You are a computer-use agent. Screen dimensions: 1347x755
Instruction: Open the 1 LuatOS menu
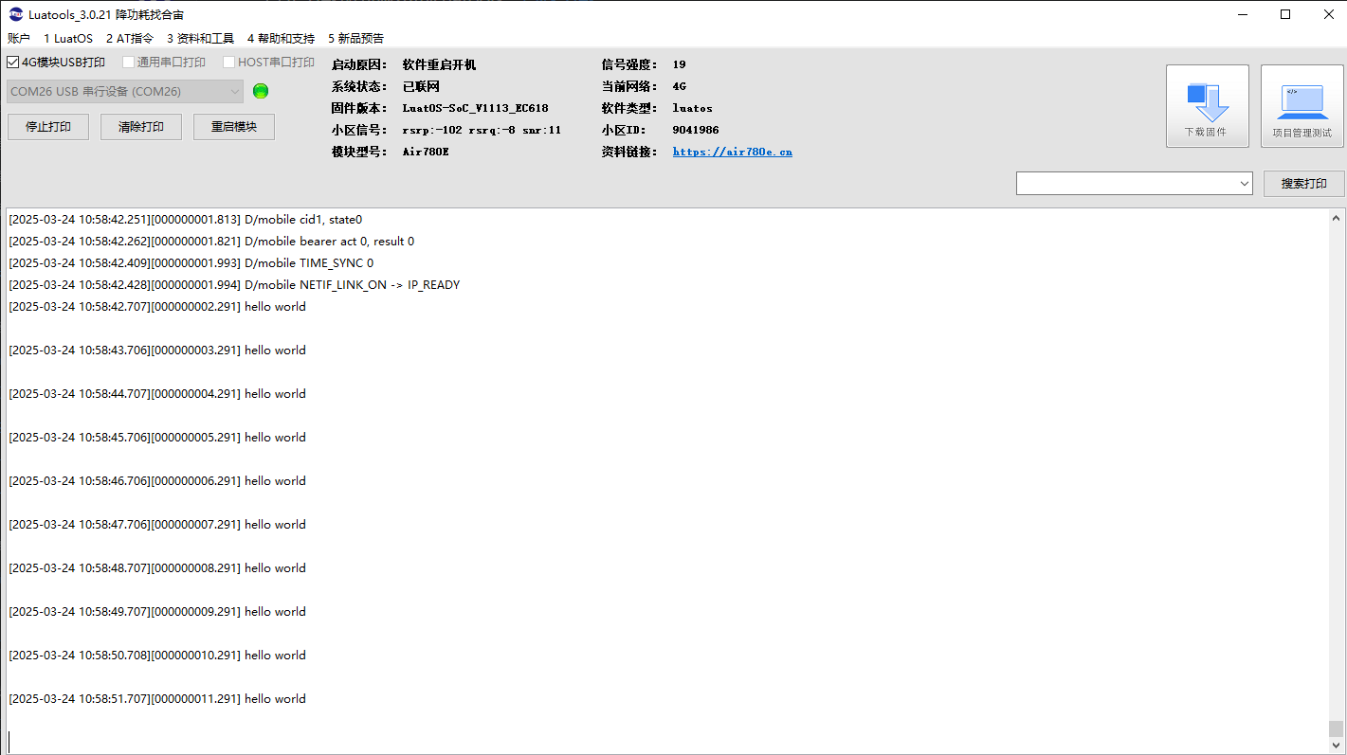click(x=68, y=39)
